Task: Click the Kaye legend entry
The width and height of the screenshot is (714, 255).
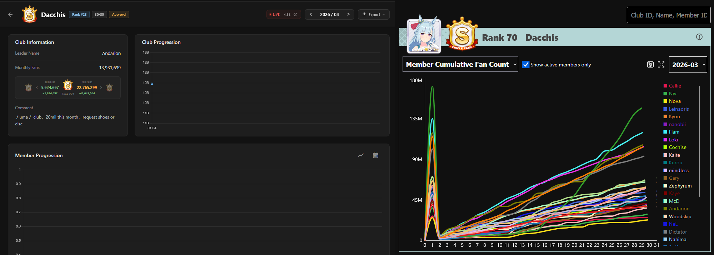Action: [x=671, y=193]
